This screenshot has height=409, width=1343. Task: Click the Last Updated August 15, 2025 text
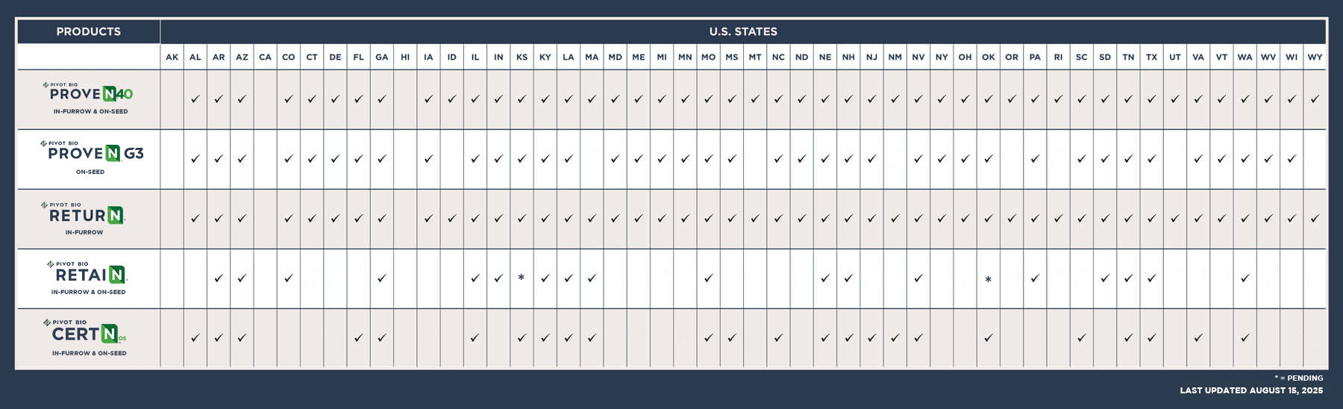1251,390
